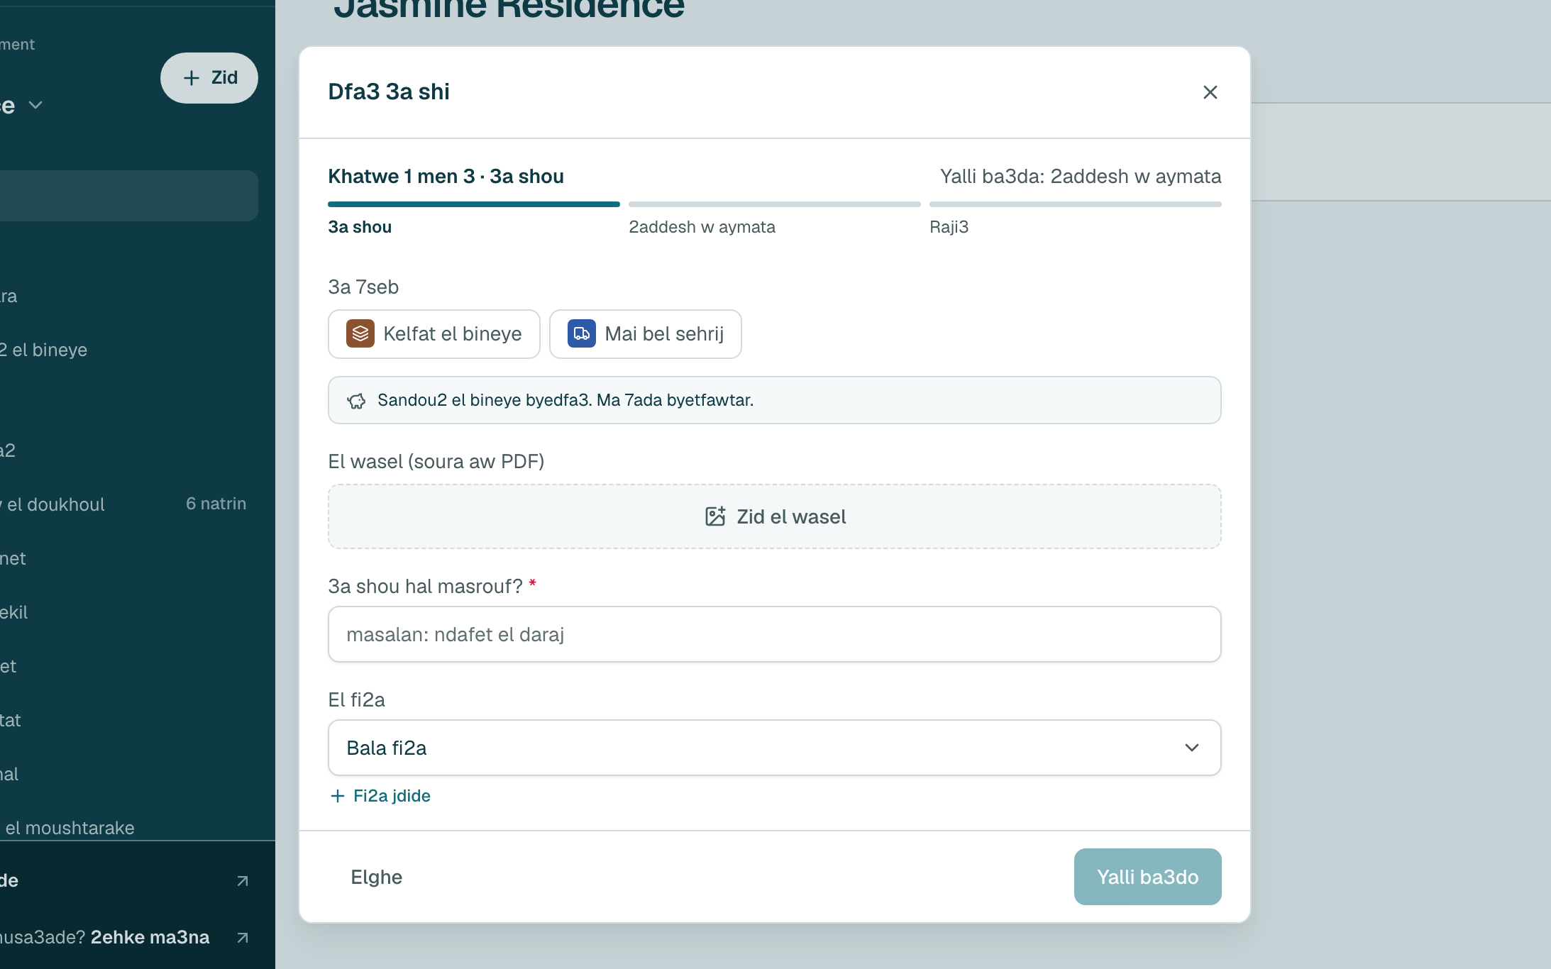Go to the Raji3 step
This screenshot has width=1551, height=969.
(949, 227)
